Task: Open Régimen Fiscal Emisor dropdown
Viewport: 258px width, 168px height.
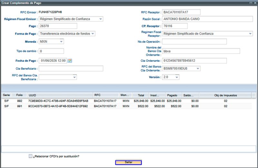Action: [101, 19]
